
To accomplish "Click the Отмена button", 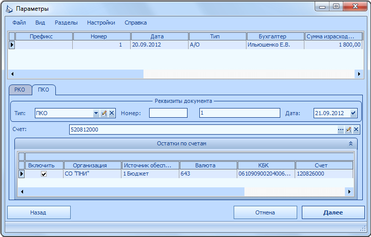I will pyautogui.click(x=265, y=212).
